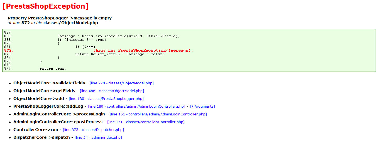The width and height of the screenshot is (377, 144).
Task: Click the [PrestaShopException] heading
Action: (45, 6)
